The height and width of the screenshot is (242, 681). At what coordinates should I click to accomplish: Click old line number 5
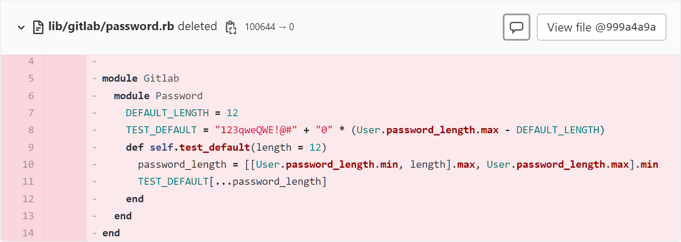(x=31, y=79)
